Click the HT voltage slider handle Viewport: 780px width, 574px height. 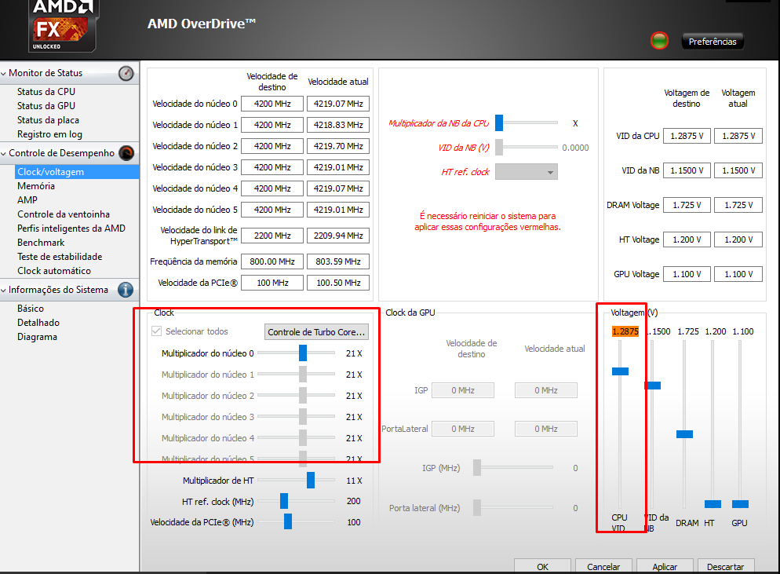coord(713,504)
